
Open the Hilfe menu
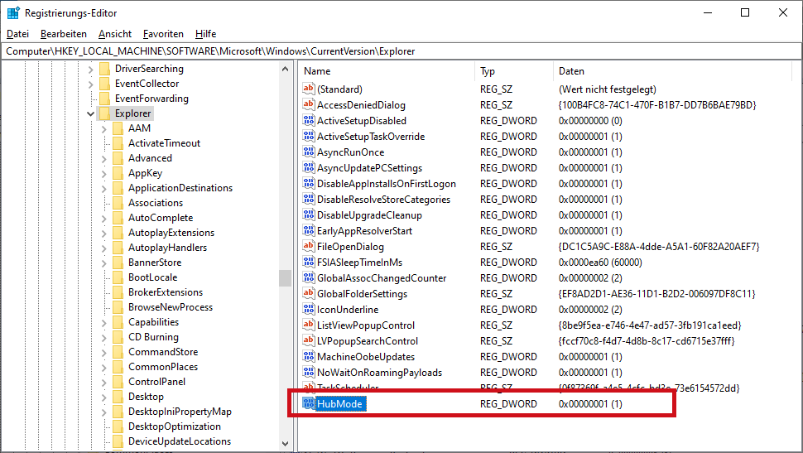point(205,34)
